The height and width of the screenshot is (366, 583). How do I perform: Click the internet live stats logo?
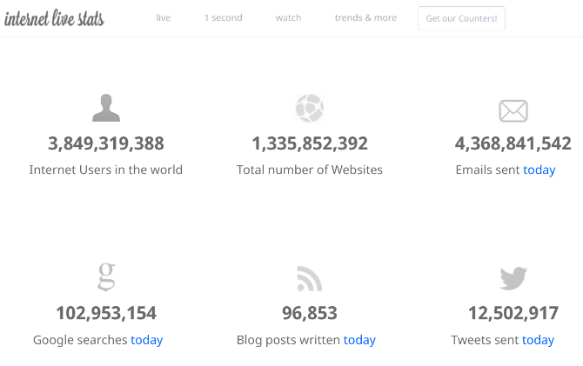pyautogui.click(x=54, y=18)
